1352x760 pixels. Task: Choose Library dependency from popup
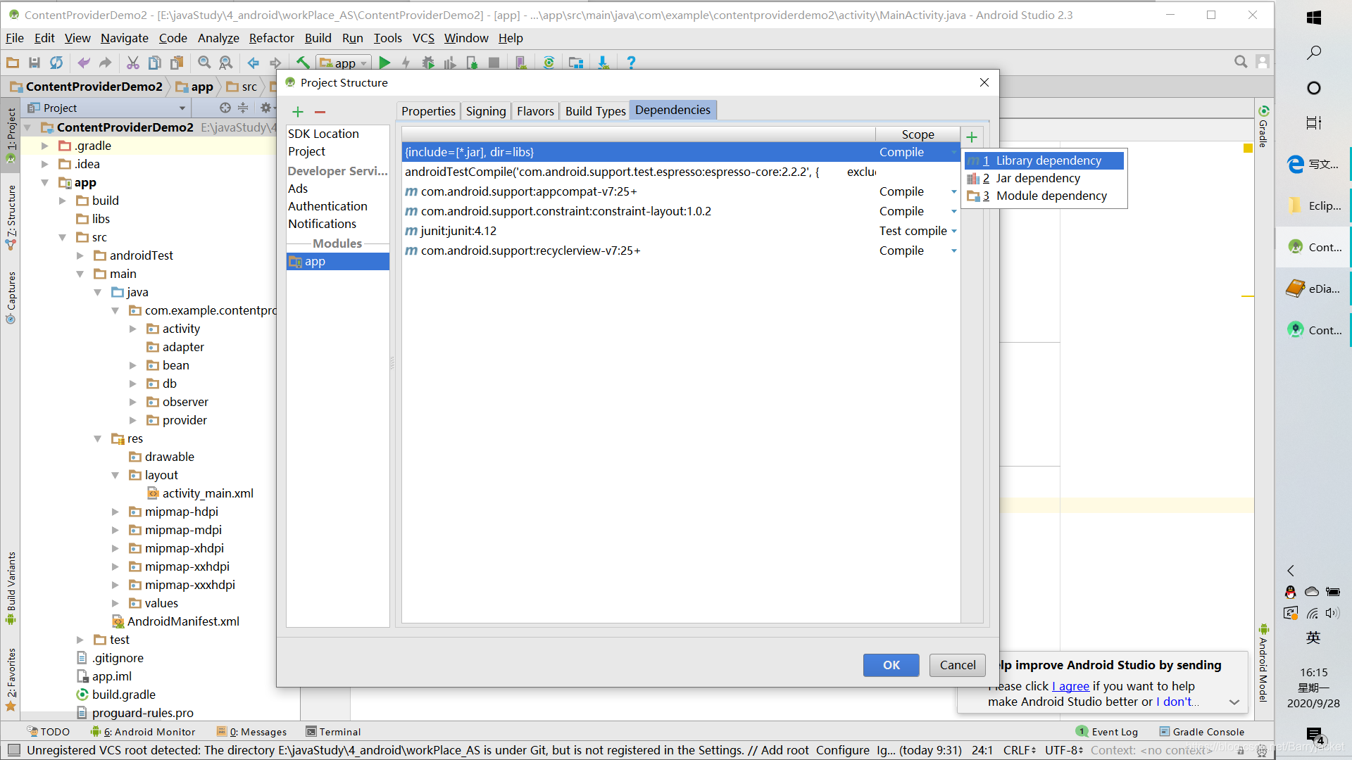coord(1044,160)
